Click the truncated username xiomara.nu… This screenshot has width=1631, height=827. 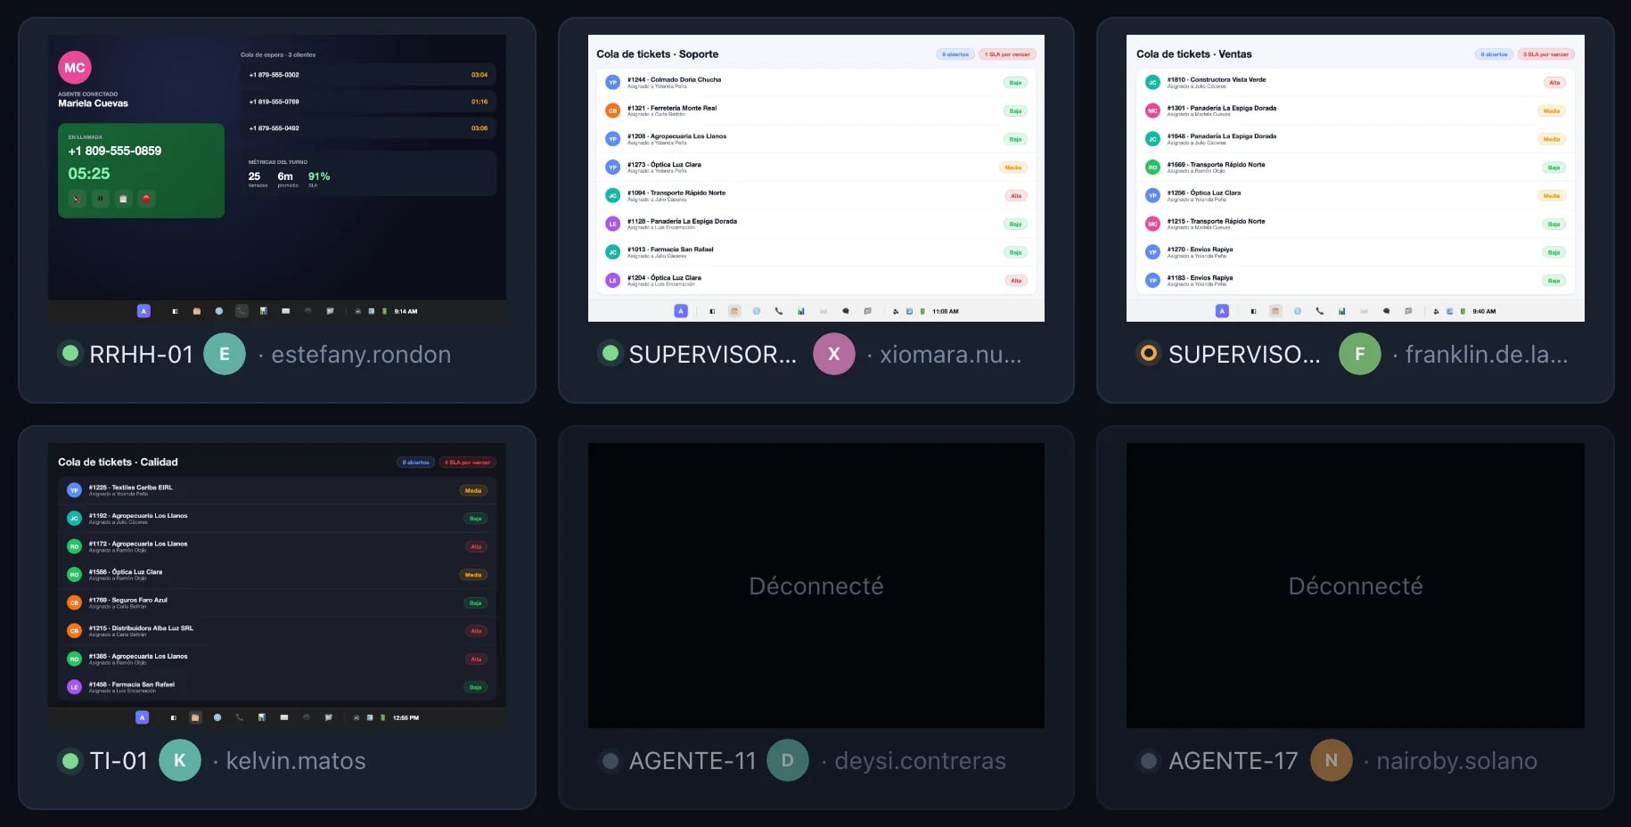[x=951, y=355]
